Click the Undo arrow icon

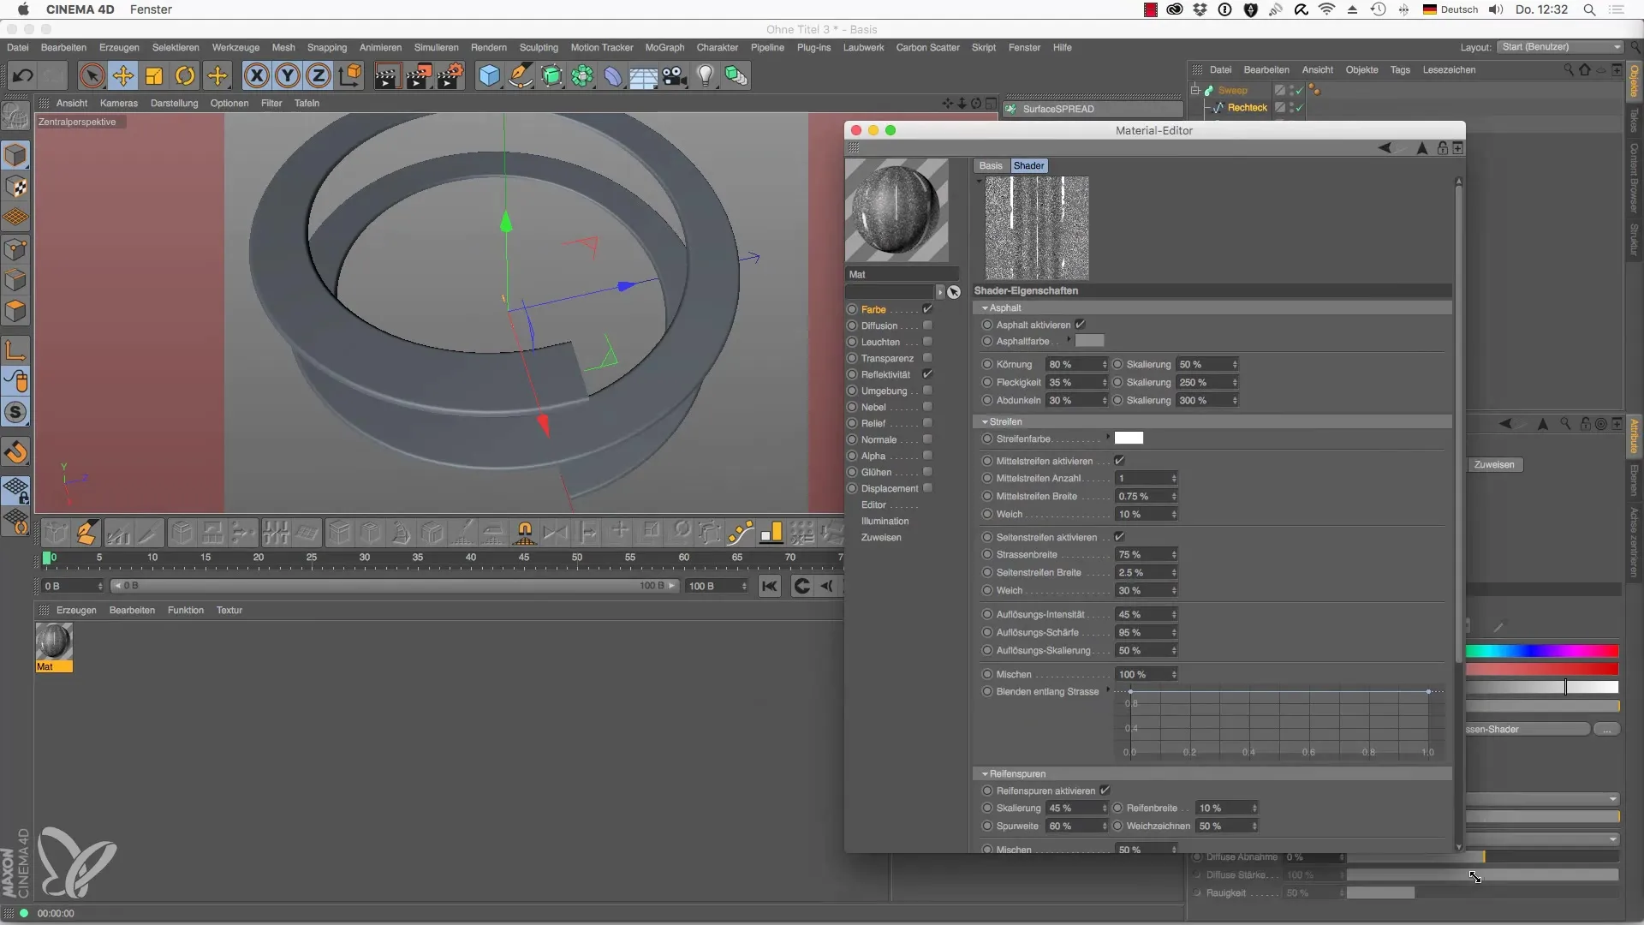point(23,76)
